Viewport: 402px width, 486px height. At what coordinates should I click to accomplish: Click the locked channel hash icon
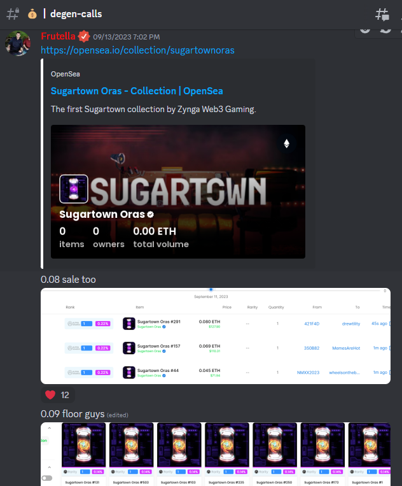(x=13, y=14)
